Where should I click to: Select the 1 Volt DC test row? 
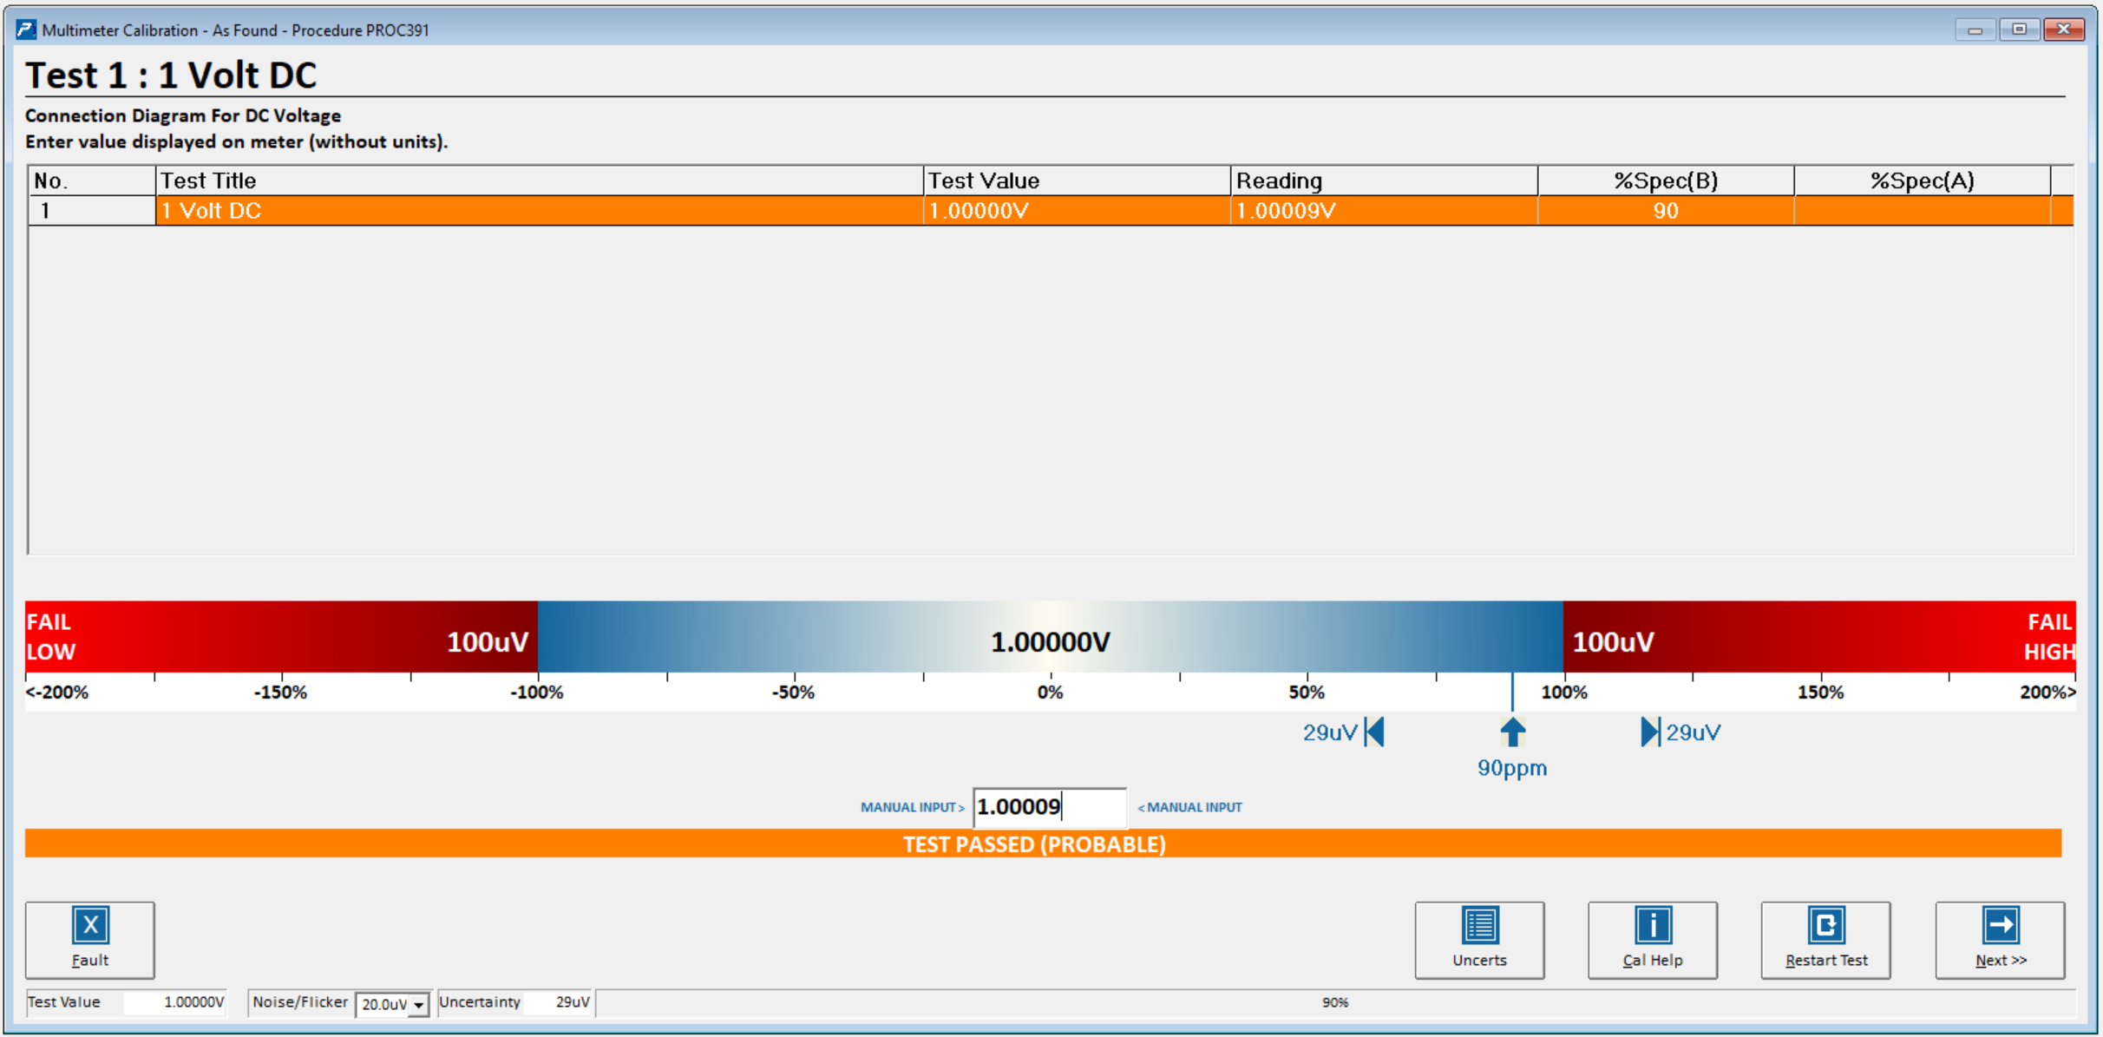pyautogui.click(x=538, y=211)
